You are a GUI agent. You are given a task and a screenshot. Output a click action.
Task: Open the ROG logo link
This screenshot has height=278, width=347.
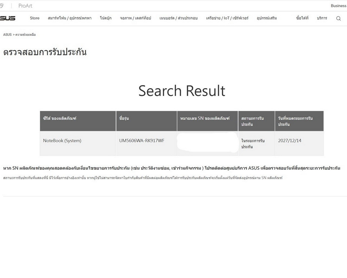coord(2,6)
